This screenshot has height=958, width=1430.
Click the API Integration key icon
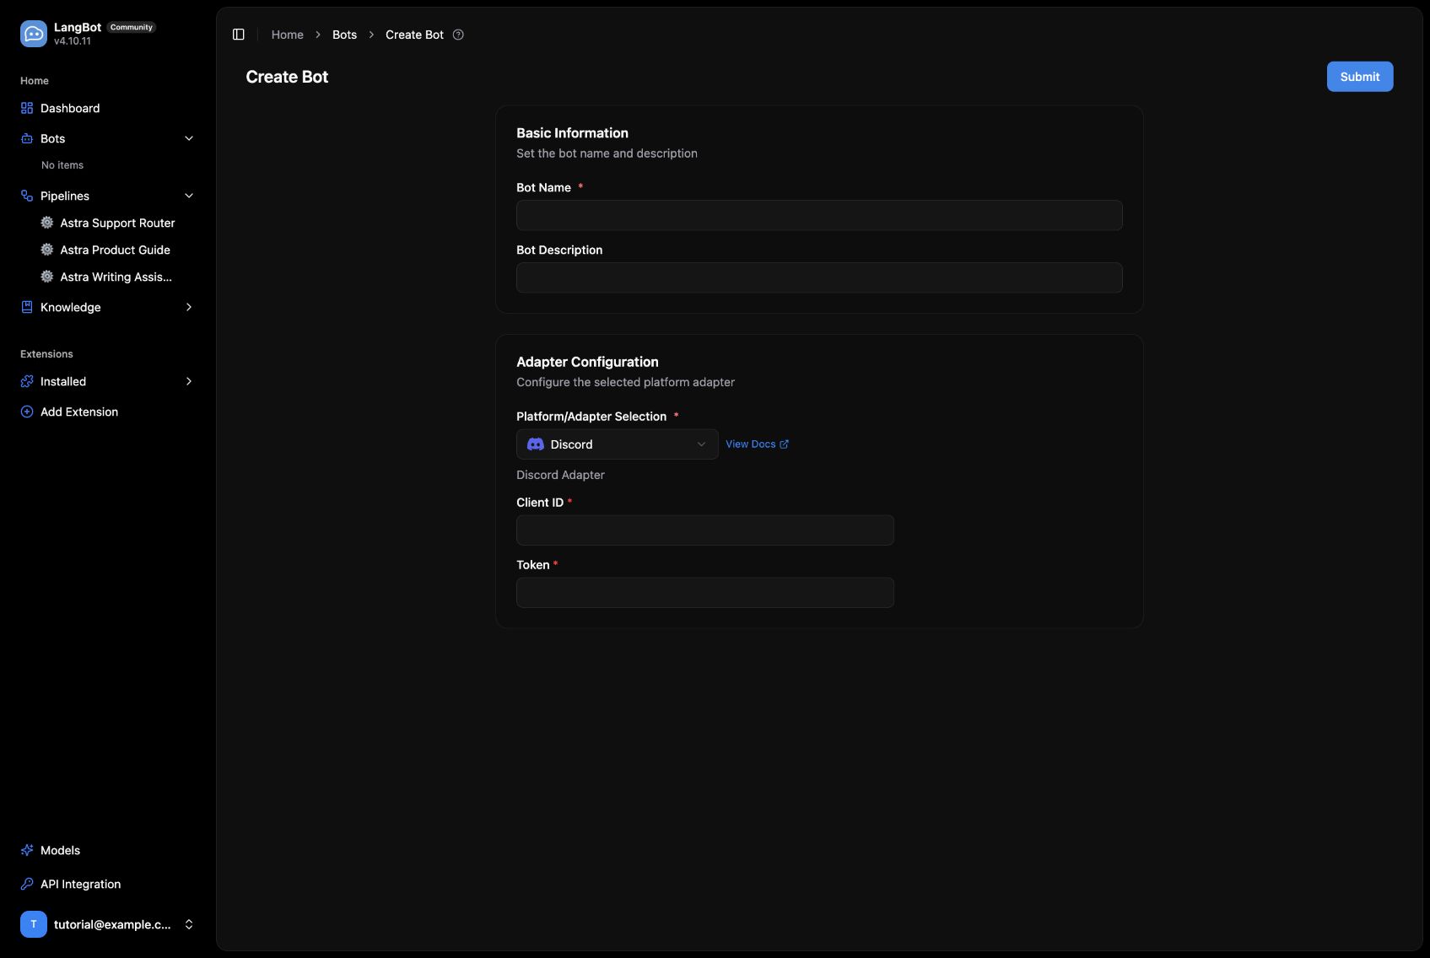pyautogui.click(x=27, y=884)
